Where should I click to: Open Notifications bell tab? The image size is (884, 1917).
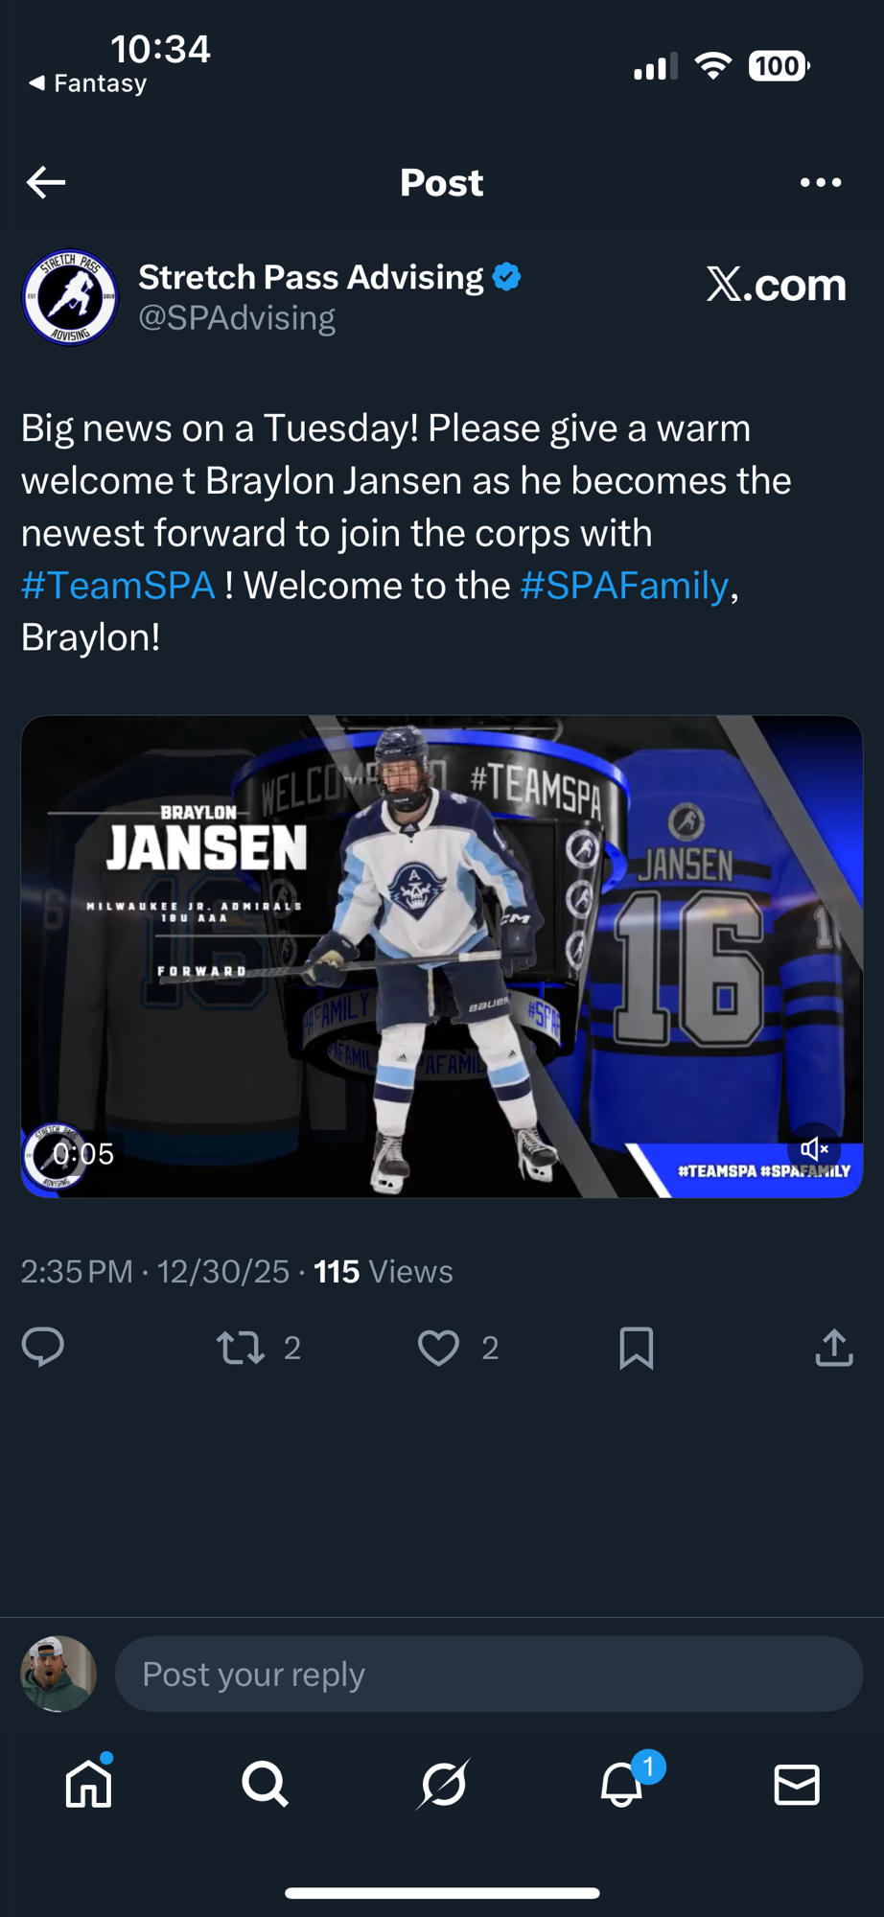pos(621,1785)
